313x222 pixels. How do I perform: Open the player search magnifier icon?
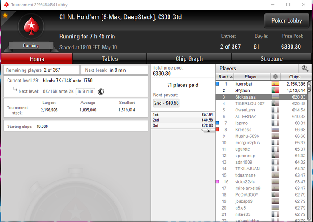pyautogui.click(x=305, y=69)
